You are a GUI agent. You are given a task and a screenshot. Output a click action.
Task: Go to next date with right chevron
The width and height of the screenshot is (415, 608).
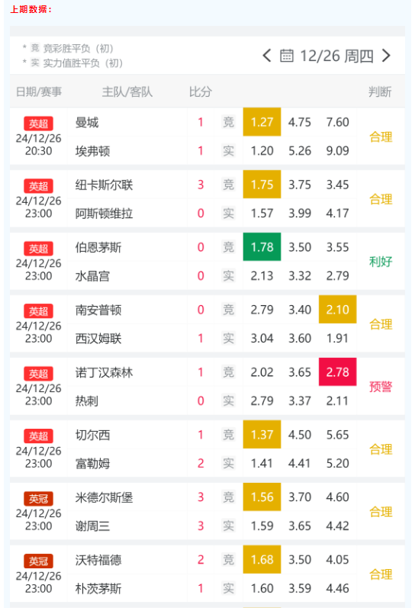(x=386, y=56)
